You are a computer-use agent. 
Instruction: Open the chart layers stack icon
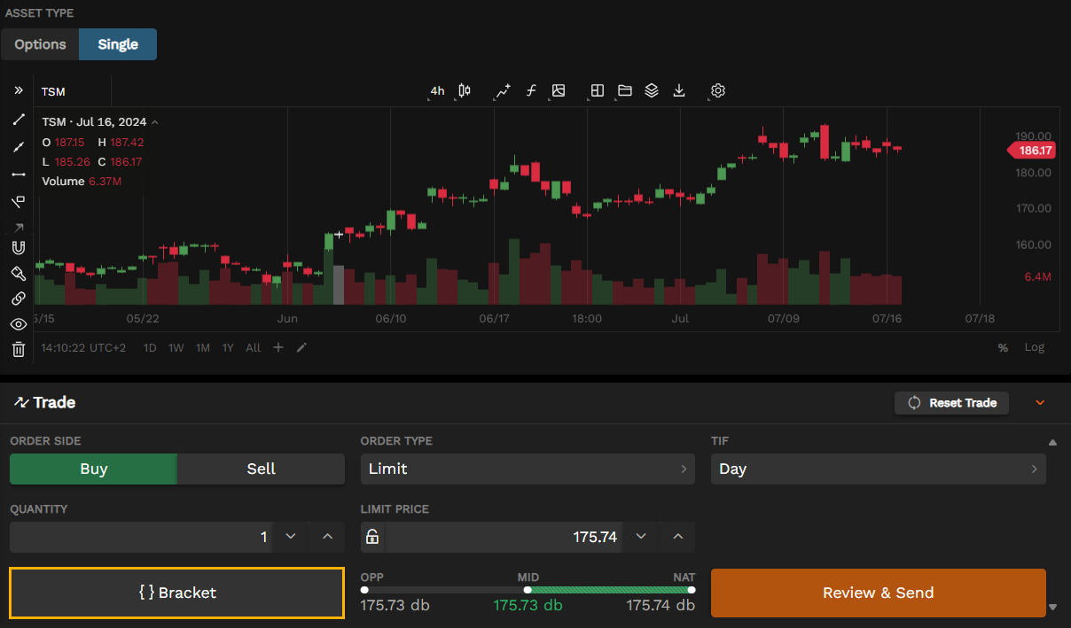[652, 90]
